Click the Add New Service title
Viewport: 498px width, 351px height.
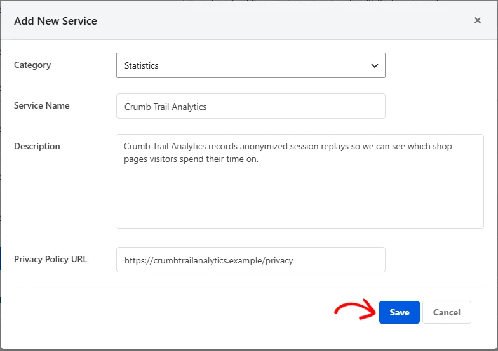(x=56, y=21)
